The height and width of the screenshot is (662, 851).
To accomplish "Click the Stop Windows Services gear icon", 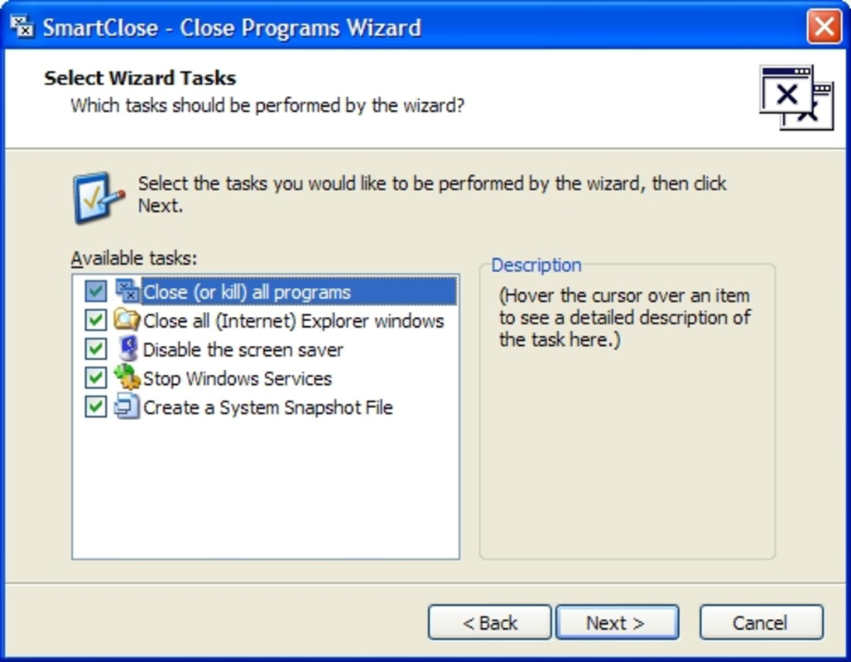I will (127, 377).
